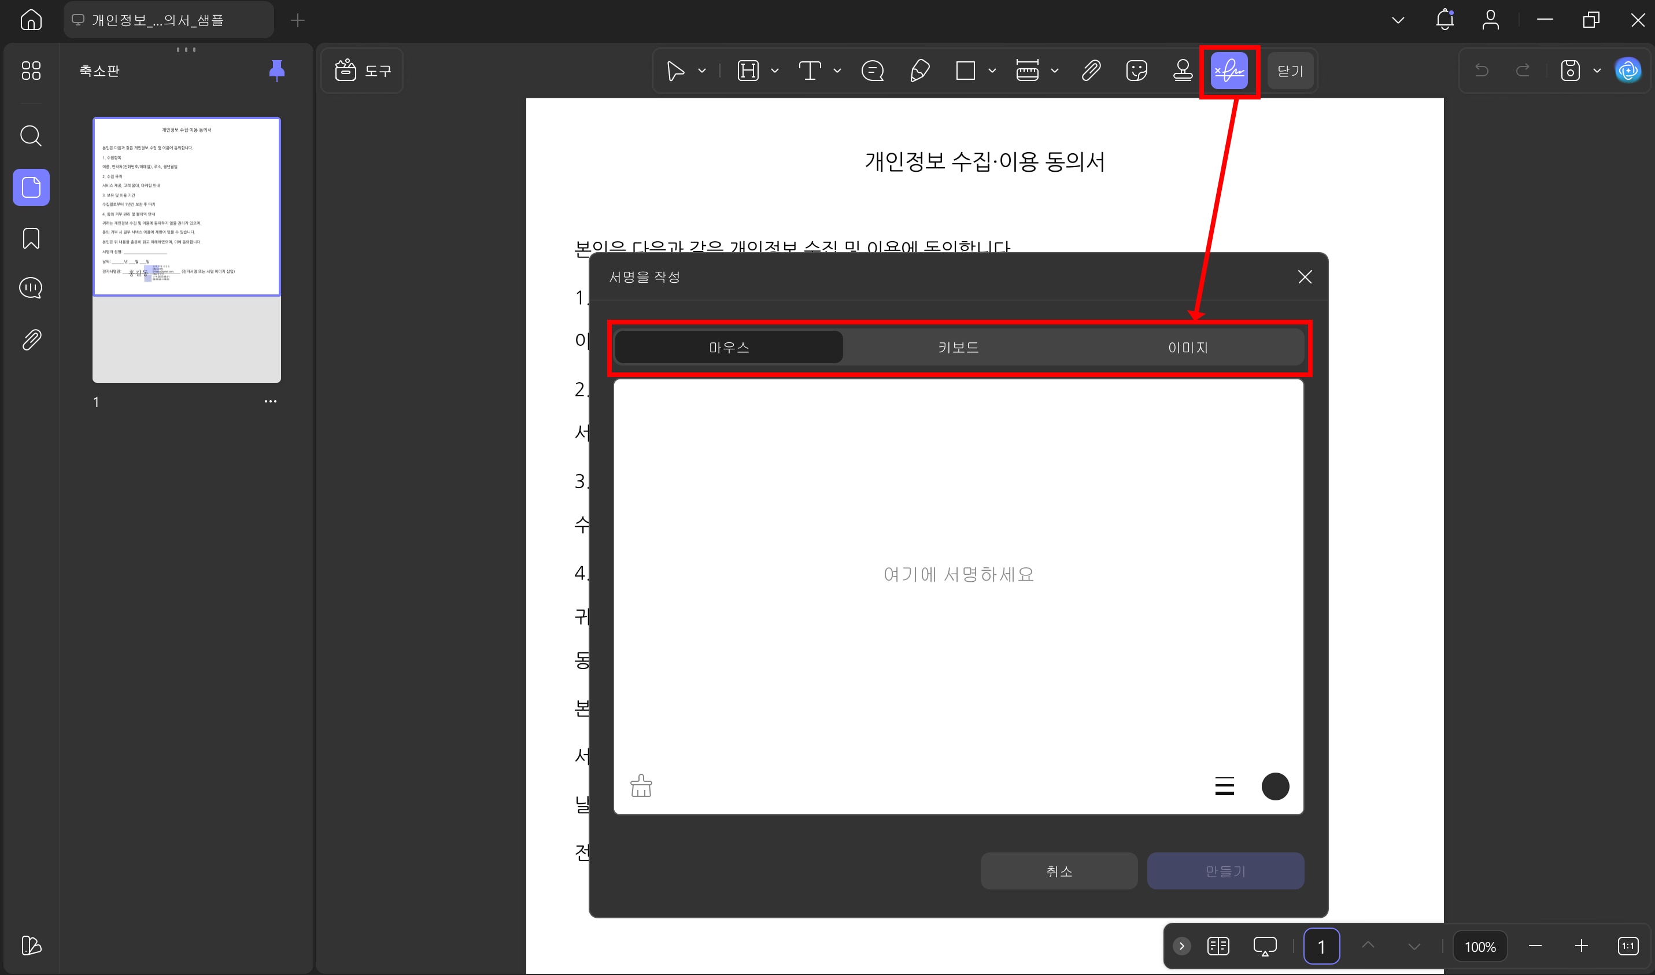1655x975 pixels.
Task: Switch to the 마우스 signature tab
Action: click(729, 347)
